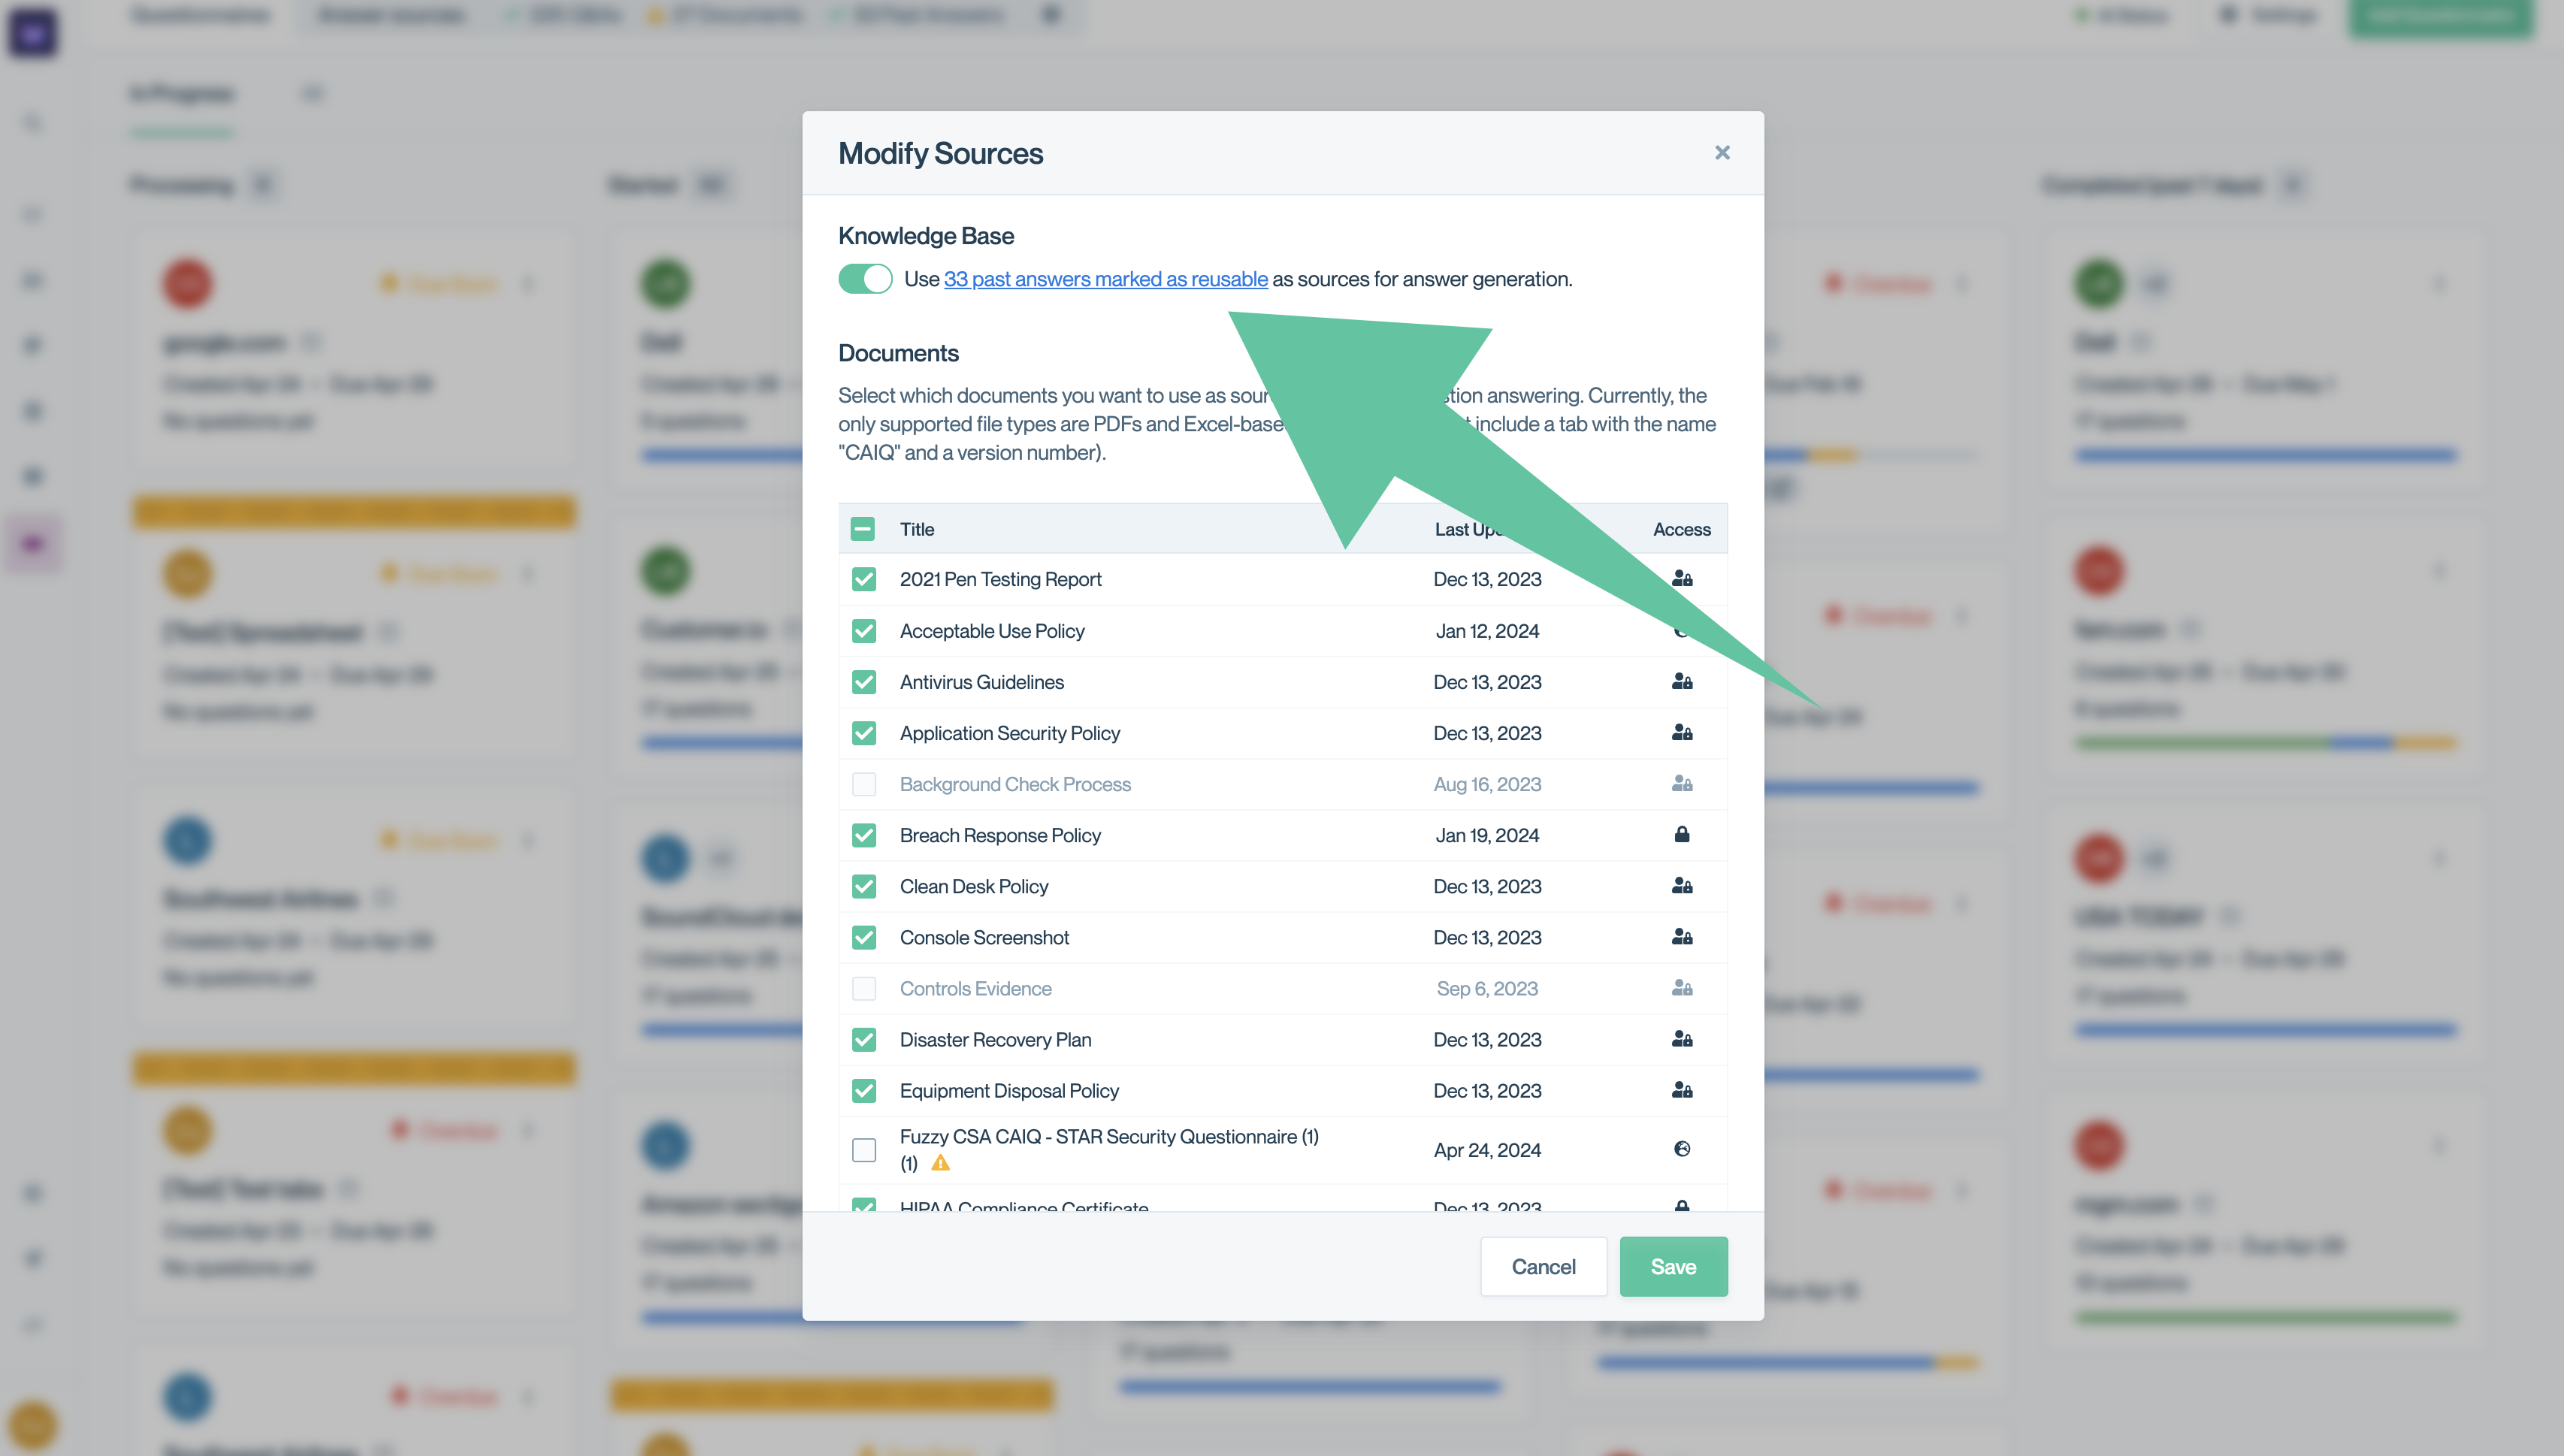Click the access icon for Antivirus Guidelines
The width and height of the screenshot is (2564, 1456).
tap(1682, 681)
